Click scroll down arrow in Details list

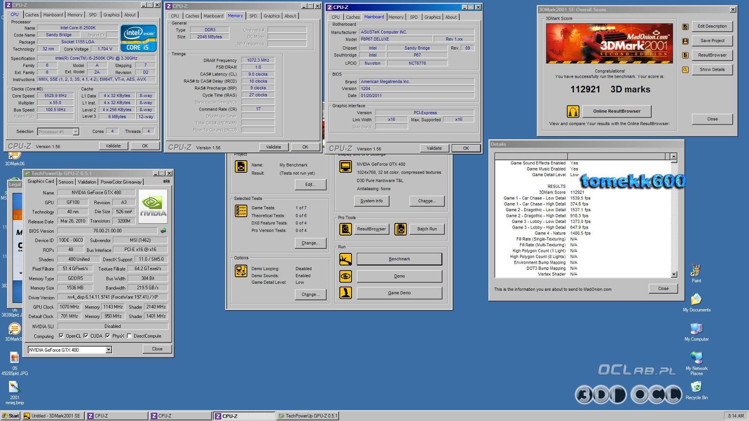coord(674,274)
